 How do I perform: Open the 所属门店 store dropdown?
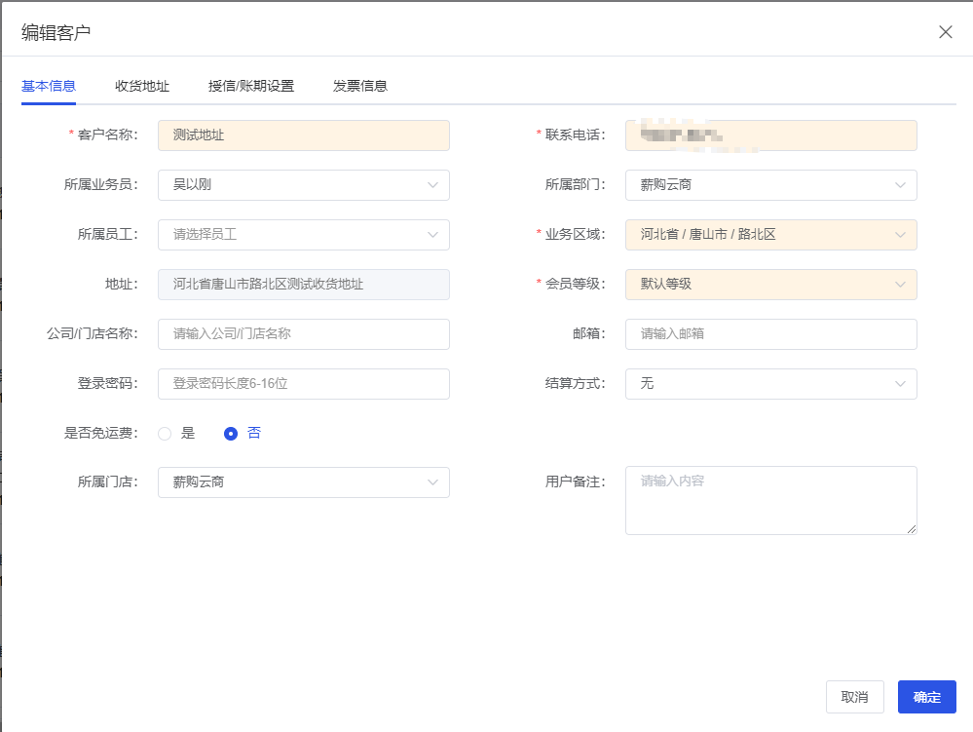(x=302, y=482)
